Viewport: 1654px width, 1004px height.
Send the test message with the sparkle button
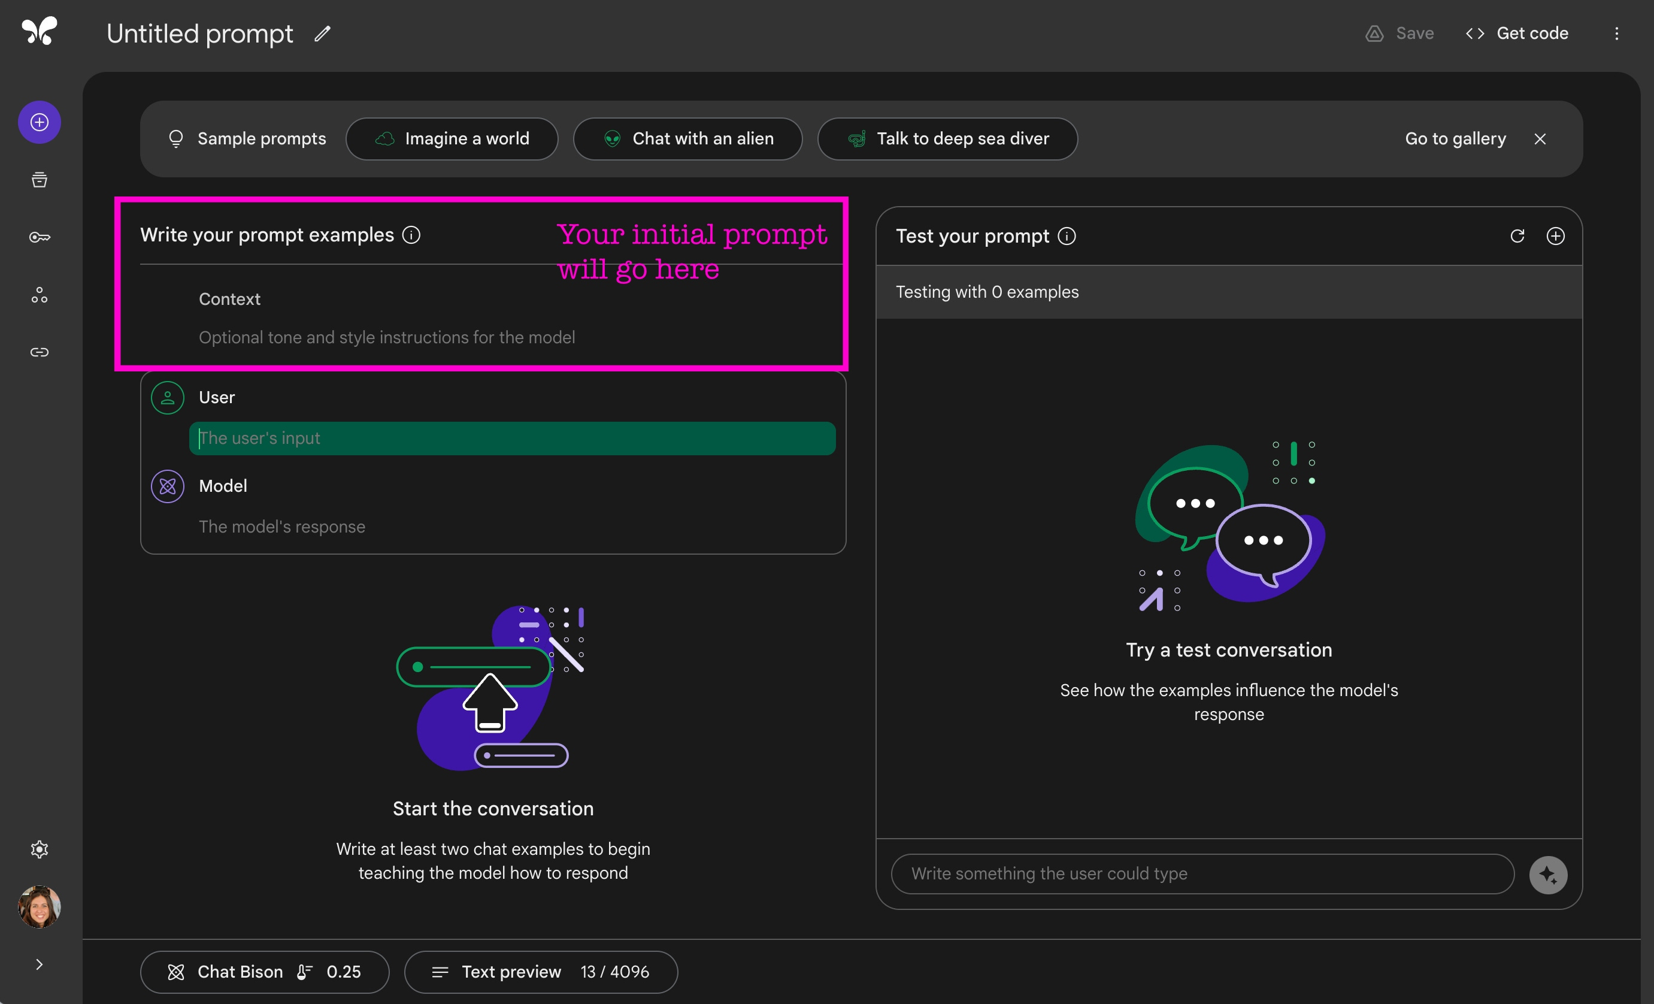coord(1548,875)
